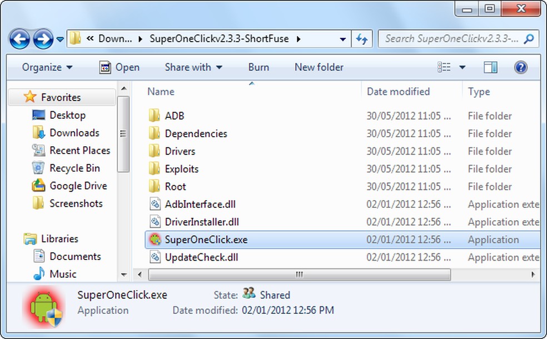
Task: Open Recycle Bin in Favorites
Action: 74,168
